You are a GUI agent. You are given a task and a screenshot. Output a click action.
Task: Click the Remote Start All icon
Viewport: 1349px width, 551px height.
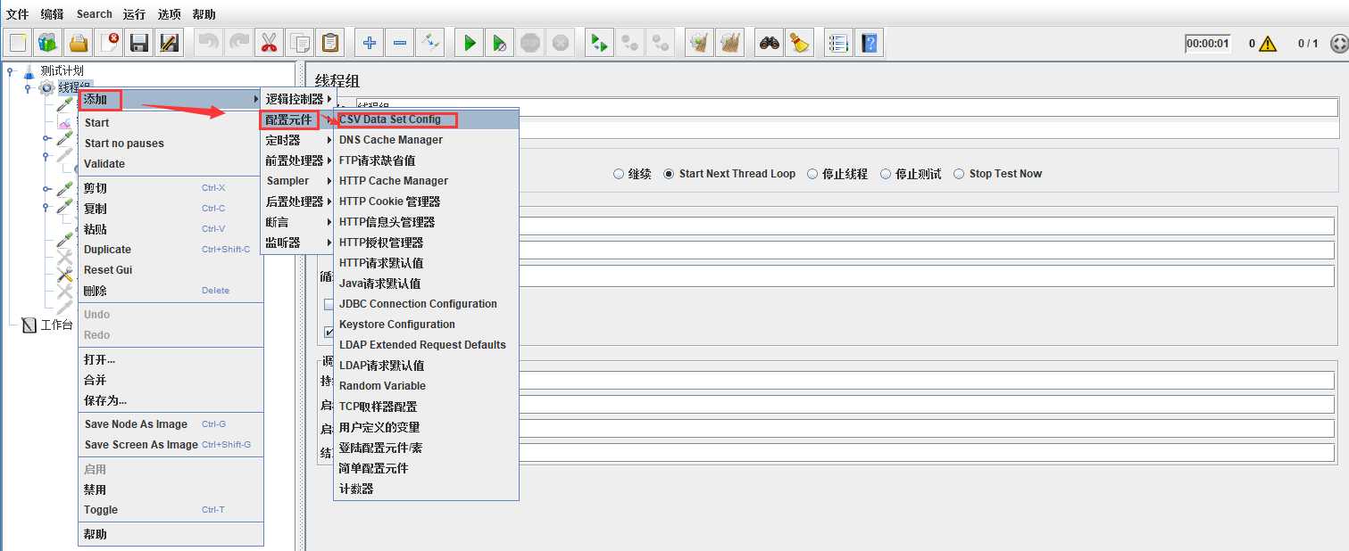point(599,42)
